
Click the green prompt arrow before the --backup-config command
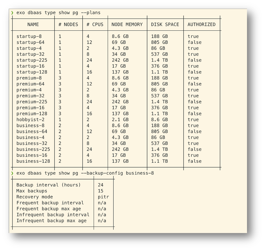(12, 173)
